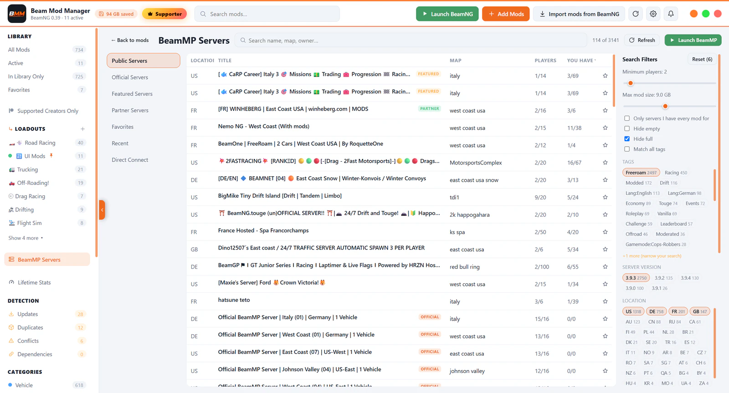
Task: Switch to Official Servers tab
Action: pyautogui.click(x=143, y=77)
